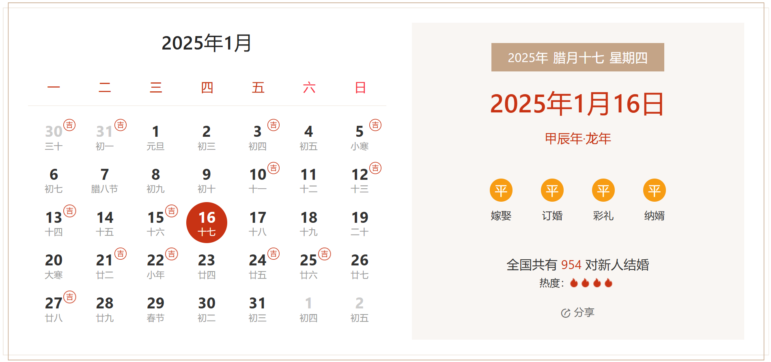
Task: Click the 吉 badge on January 22
Action: pyautogui.click(x=172, y=254)
